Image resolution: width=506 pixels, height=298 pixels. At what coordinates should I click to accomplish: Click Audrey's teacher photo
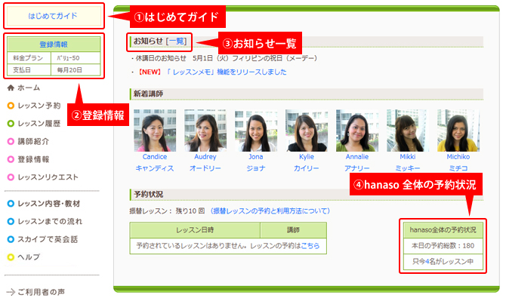(205, 131)
